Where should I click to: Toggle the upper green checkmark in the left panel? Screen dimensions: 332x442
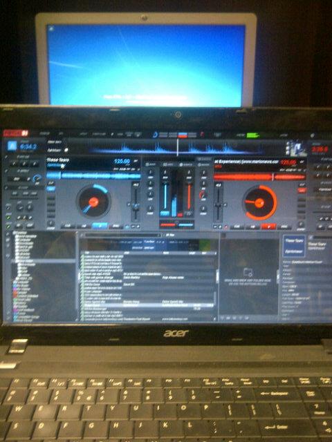click(8, 218)
